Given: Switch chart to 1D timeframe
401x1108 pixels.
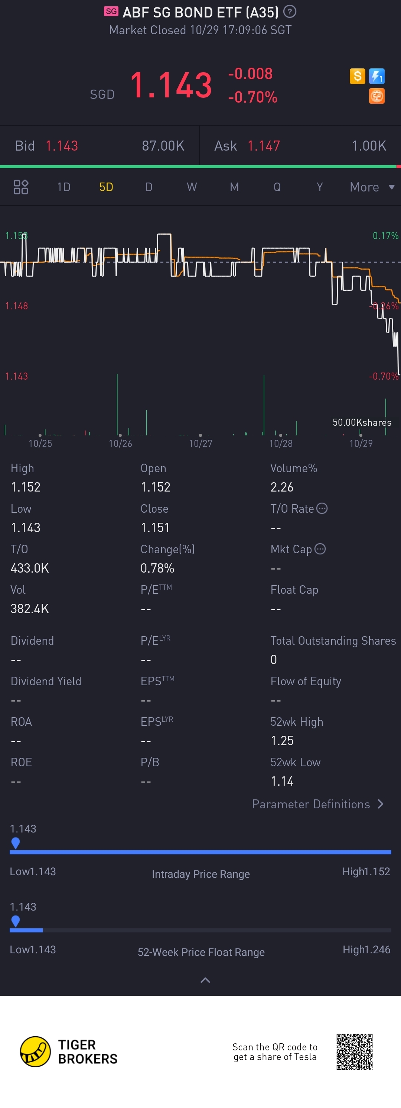Looking at the screenshot, I should pos(63,187).
